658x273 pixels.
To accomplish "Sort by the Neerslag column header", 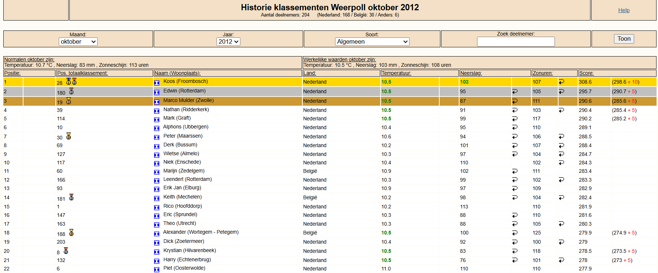I will tap(471, 73).
